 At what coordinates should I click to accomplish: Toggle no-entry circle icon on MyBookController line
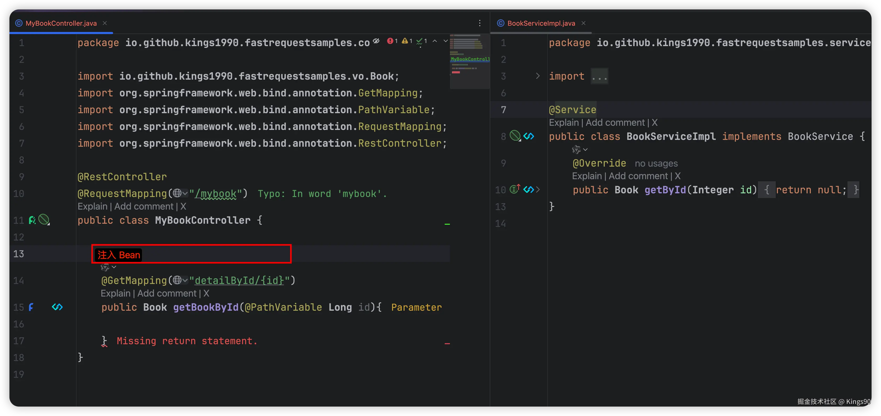[44, 219]
